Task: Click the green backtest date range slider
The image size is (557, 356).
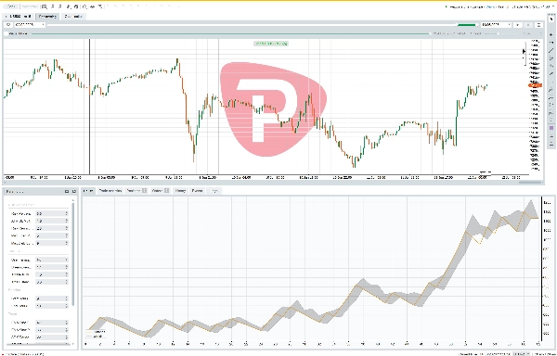Action: 467,25
